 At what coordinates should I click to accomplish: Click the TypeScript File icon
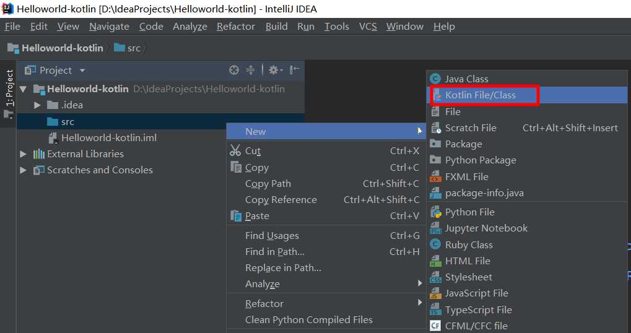pyautogui.click(x=435, y=309)
